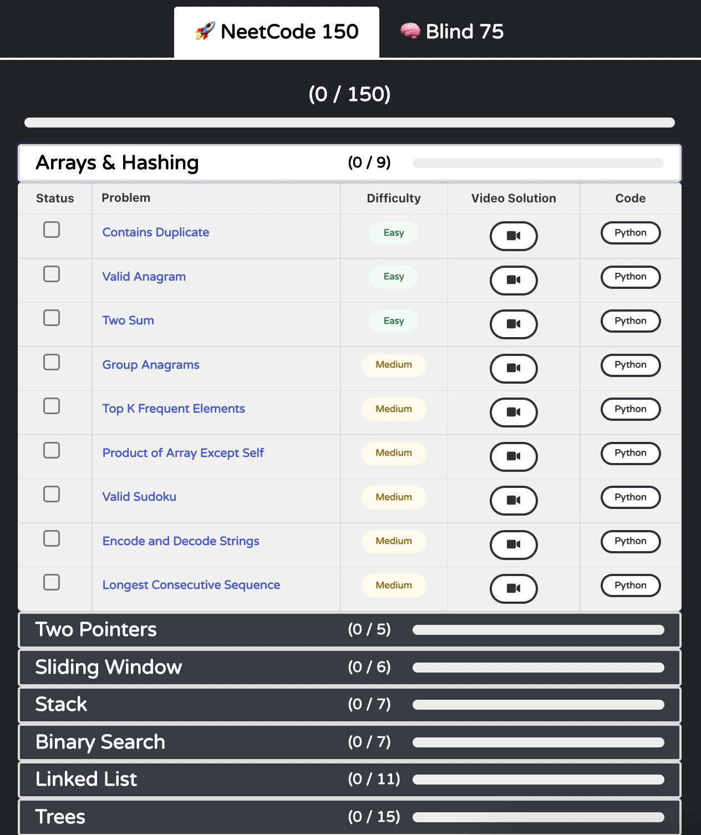Play the Longest Consecutive Sequence video solution

tap(514, 588)
